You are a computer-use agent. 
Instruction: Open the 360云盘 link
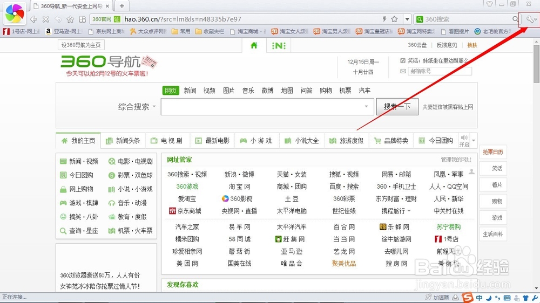pos(417,45)
